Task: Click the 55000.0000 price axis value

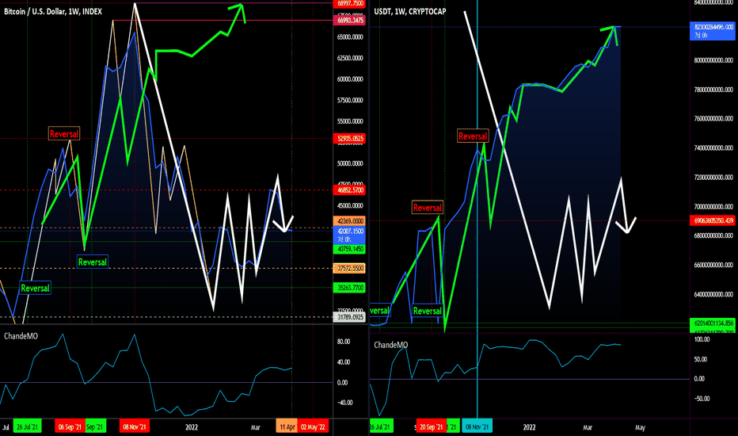Action: [x=350, y=121]
